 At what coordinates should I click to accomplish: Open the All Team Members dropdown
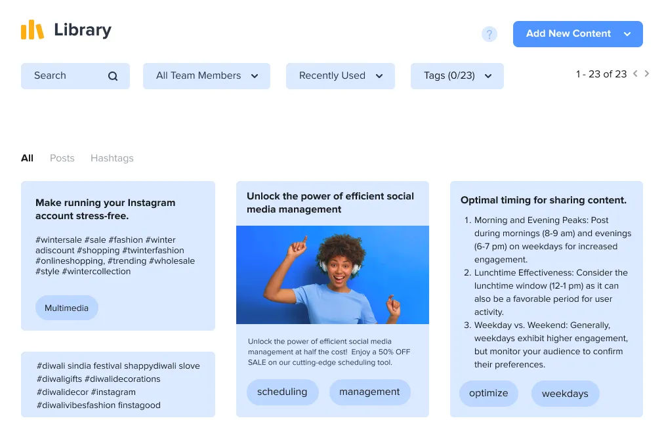tap(206, 75)
